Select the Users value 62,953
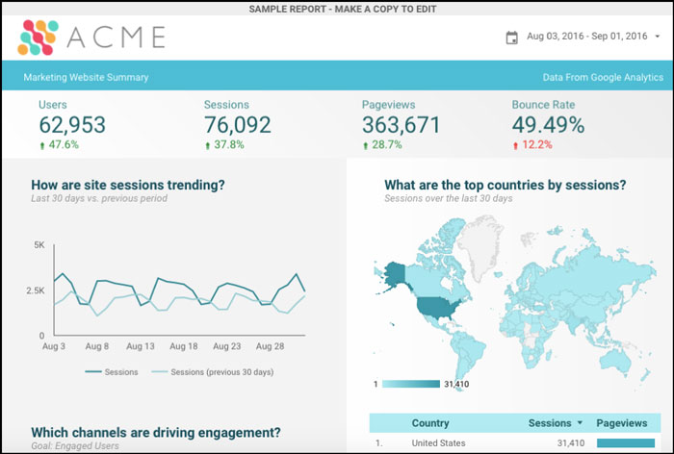 [72, 125]
